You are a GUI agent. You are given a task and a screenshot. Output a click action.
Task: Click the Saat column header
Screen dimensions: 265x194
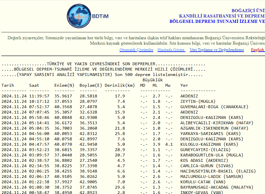pos(34,85)
